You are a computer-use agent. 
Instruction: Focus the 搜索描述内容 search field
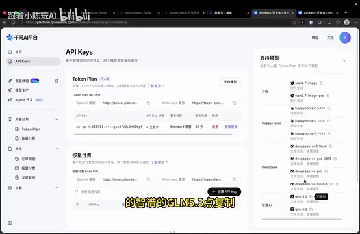[x=138, y=192]
